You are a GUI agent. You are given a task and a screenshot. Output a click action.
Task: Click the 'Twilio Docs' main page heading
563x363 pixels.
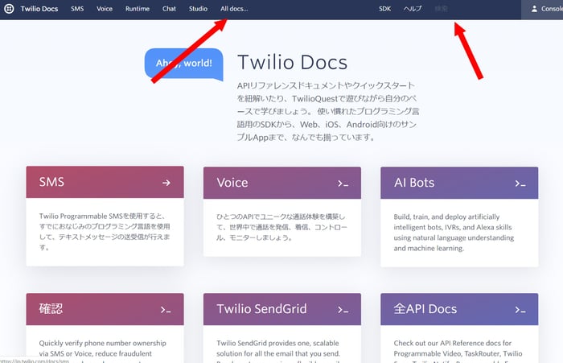(x=292, y=62)
